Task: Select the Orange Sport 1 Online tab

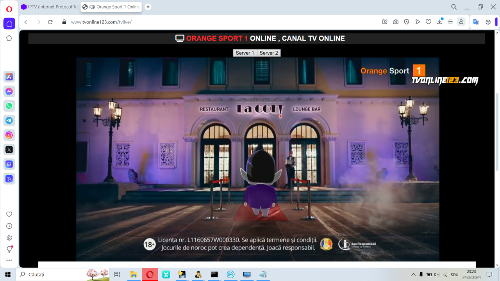Action: (x=111, y=7)
